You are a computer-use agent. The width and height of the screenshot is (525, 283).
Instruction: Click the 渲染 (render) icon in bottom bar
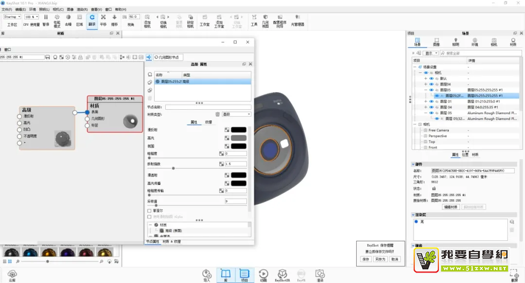pyautogui.click(x=319, y=275)
